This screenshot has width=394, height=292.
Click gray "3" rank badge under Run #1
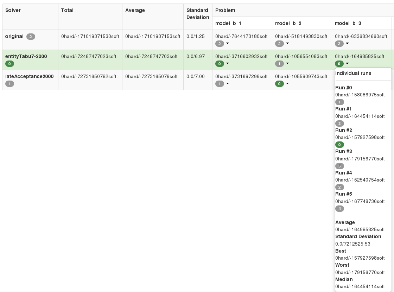(x=339, y=123)
